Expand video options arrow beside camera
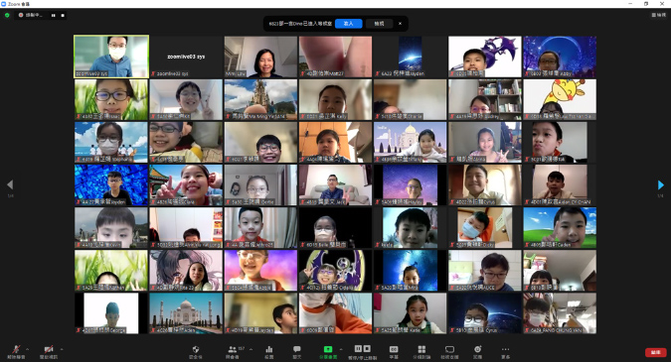The image size is (671, 362). pos(62,349)
